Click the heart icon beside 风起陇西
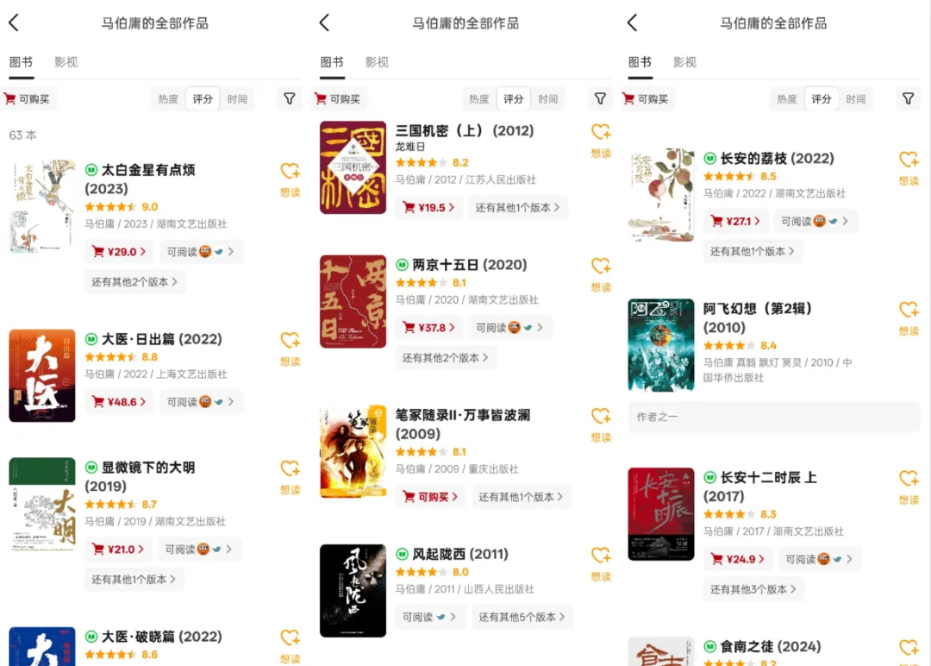Image resolution: width=931 pixels, height=666 pixels. [x=601, y=564]
